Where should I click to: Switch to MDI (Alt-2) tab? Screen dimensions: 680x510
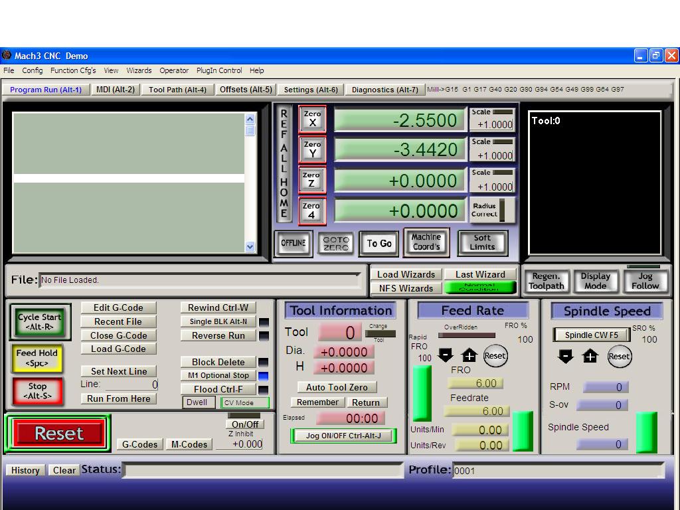tap(116, 90)
